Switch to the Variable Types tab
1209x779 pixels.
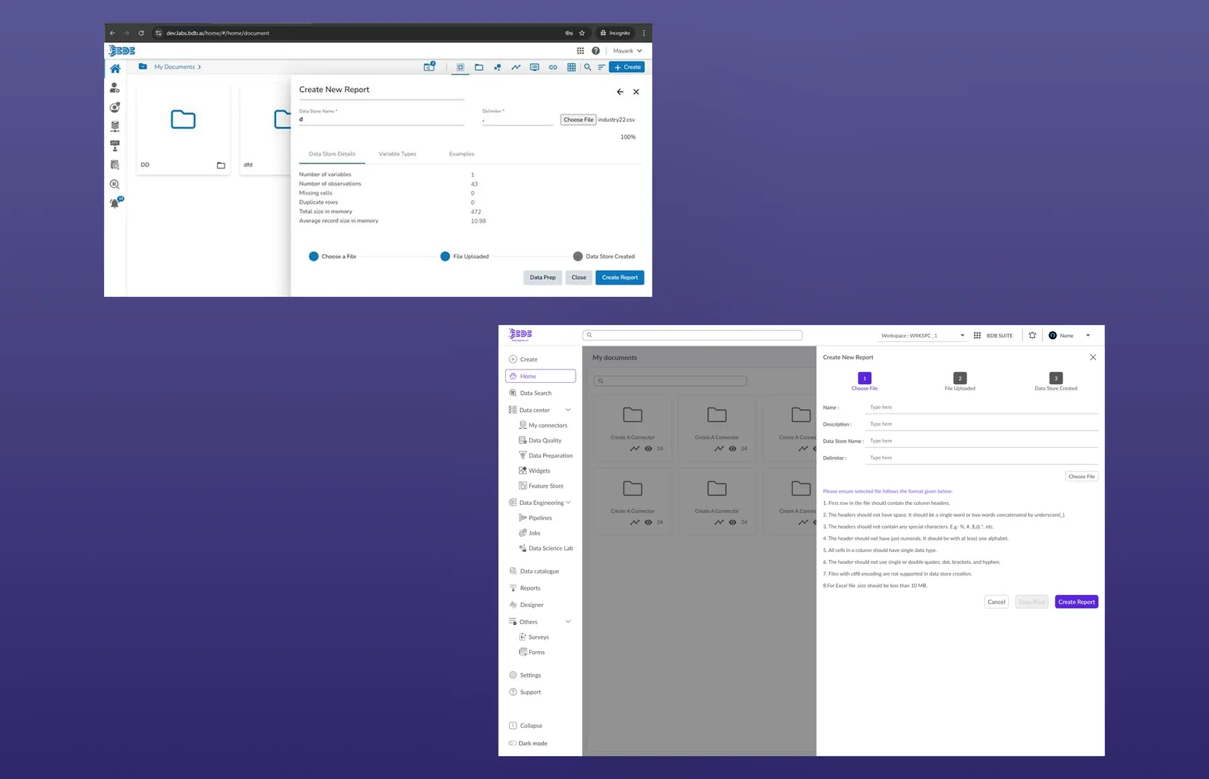397,154
